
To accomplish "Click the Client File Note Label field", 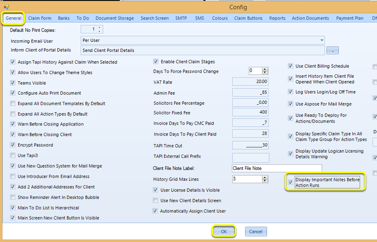I will pyautogui.click(x=277, y=169).
